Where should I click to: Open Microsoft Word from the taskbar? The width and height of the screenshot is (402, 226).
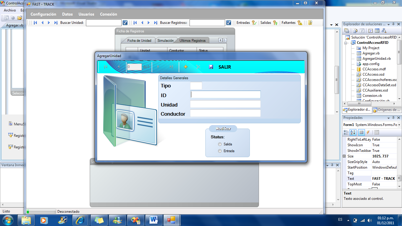pyautogui.click(x=154, y=220)
